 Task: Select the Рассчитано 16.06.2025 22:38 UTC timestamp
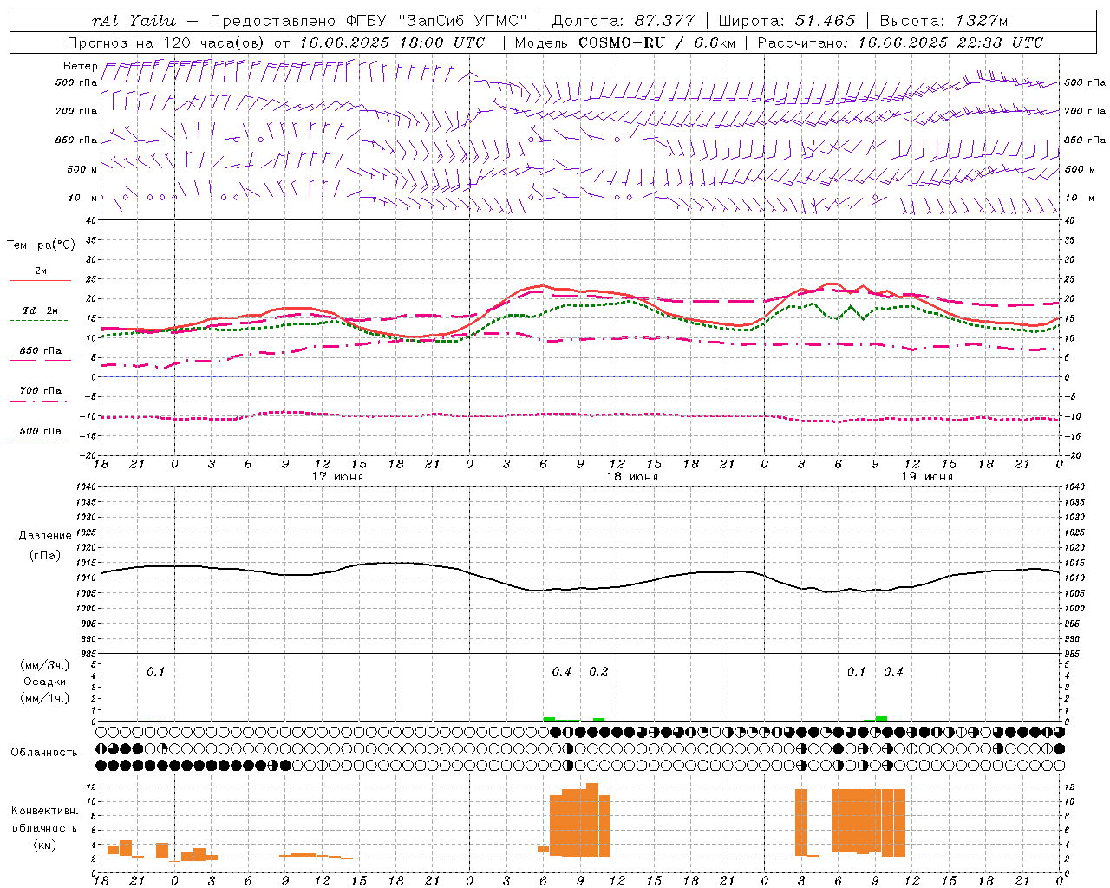point(900,42)
